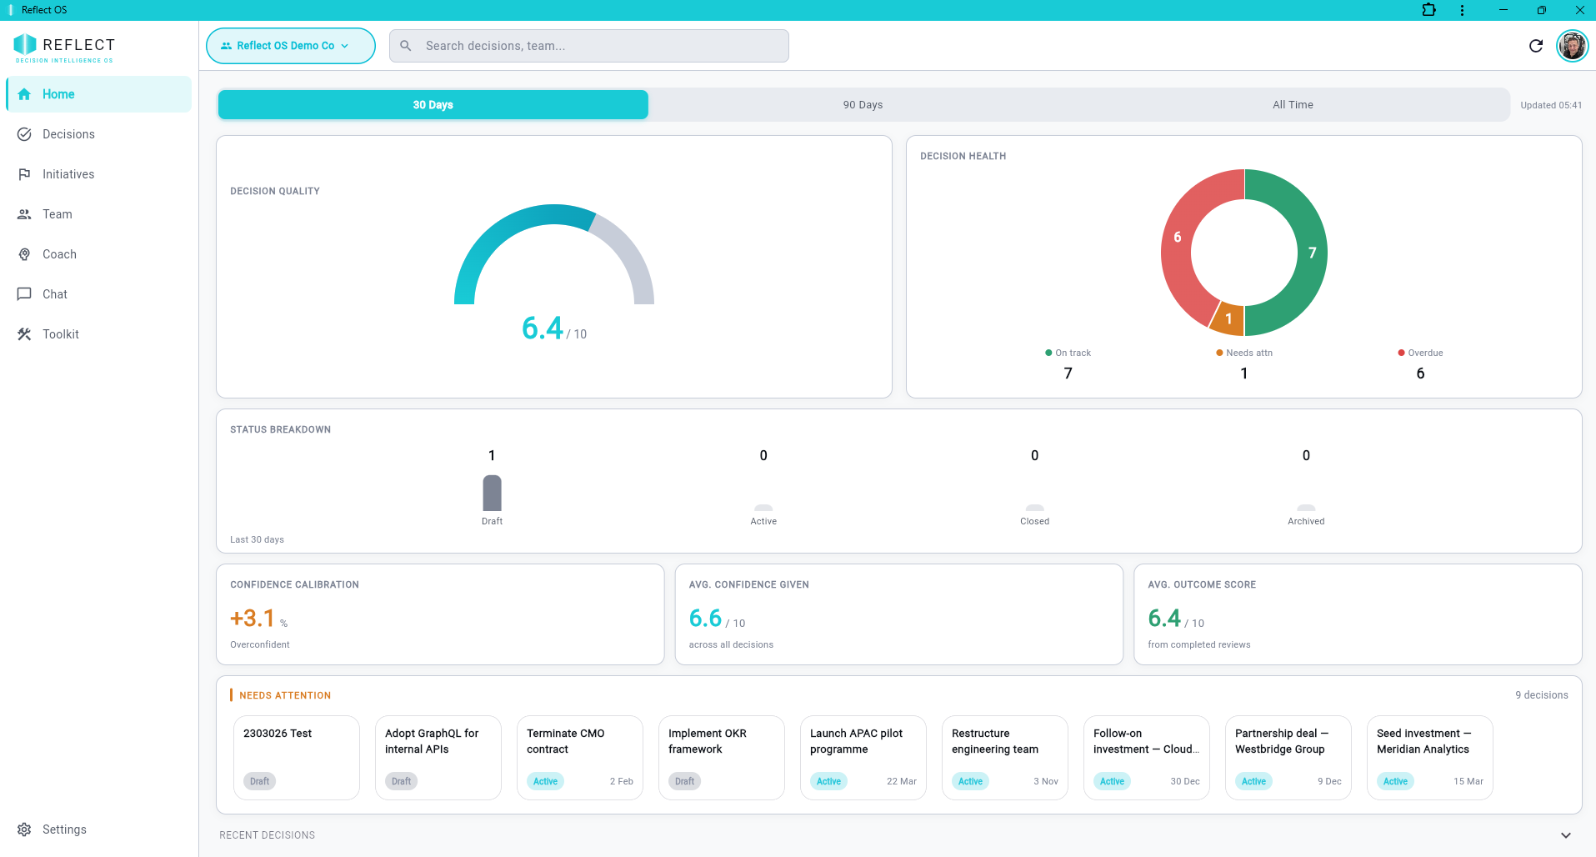Click the 6.4 decision quality score
The height and width of the screenshot is (857, 1596).
coord(543,328)
